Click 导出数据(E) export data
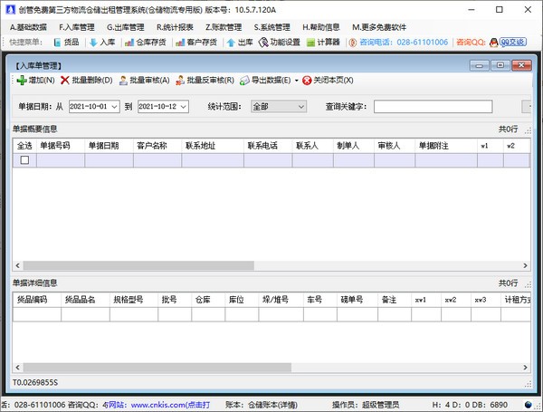Image resolution: width=543 pixels, height=412 pixels. (265, 81)
